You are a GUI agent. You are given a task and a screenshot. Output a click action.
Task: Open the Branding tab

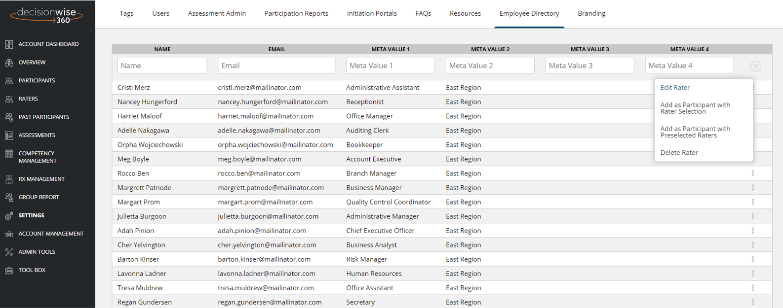(591, 13)
